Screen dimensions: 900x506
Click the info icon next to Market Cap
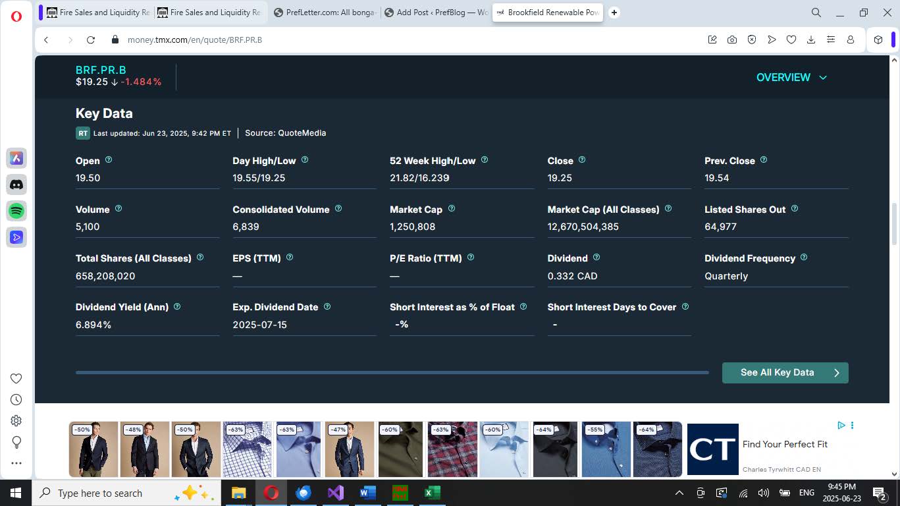[452, 209]
